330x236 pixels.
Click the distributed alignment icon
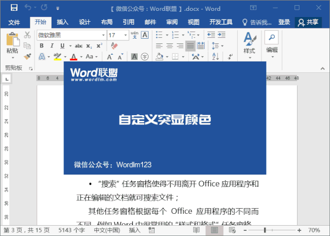click(201, 45)
